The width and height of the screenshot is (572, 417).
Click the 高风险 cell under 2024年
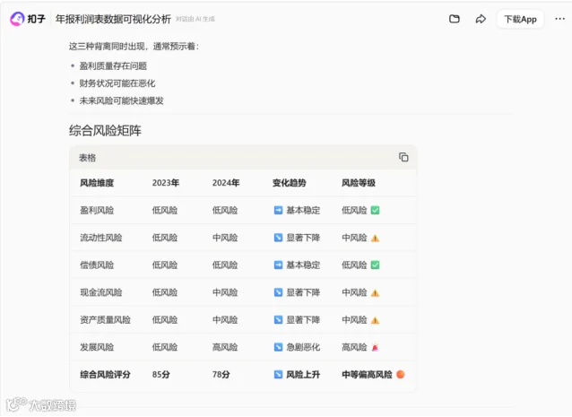click(x=225, y=347)
